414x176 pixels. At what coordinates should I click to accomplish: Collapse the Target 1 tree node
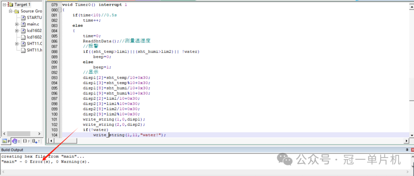(x=4, y=5)
